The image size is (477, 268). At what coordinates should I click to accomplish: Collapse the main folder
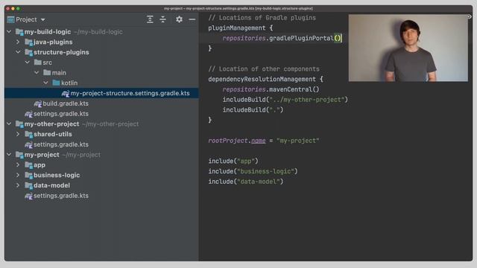[x=37, y=73]
